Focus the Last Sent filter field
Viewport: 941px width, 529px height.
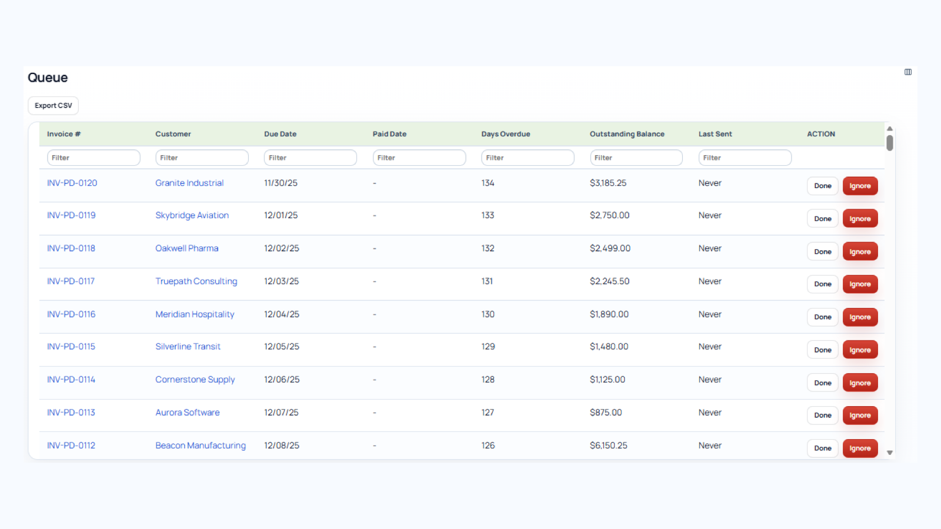coord(745,158)
